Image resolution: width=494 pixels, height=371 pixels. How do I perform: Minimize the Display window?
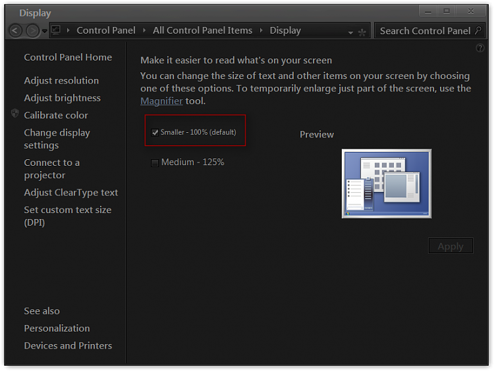point(427,11)
